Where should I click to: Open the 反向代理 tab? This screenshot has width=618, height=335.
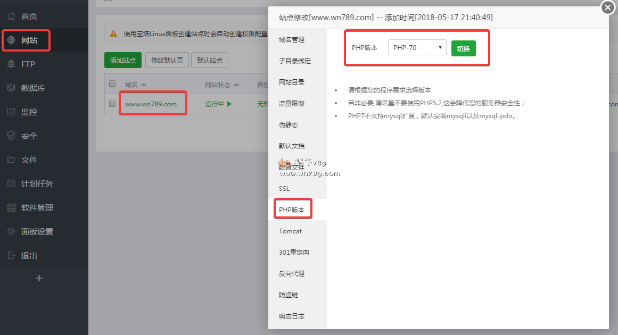[x=292, y=274]
